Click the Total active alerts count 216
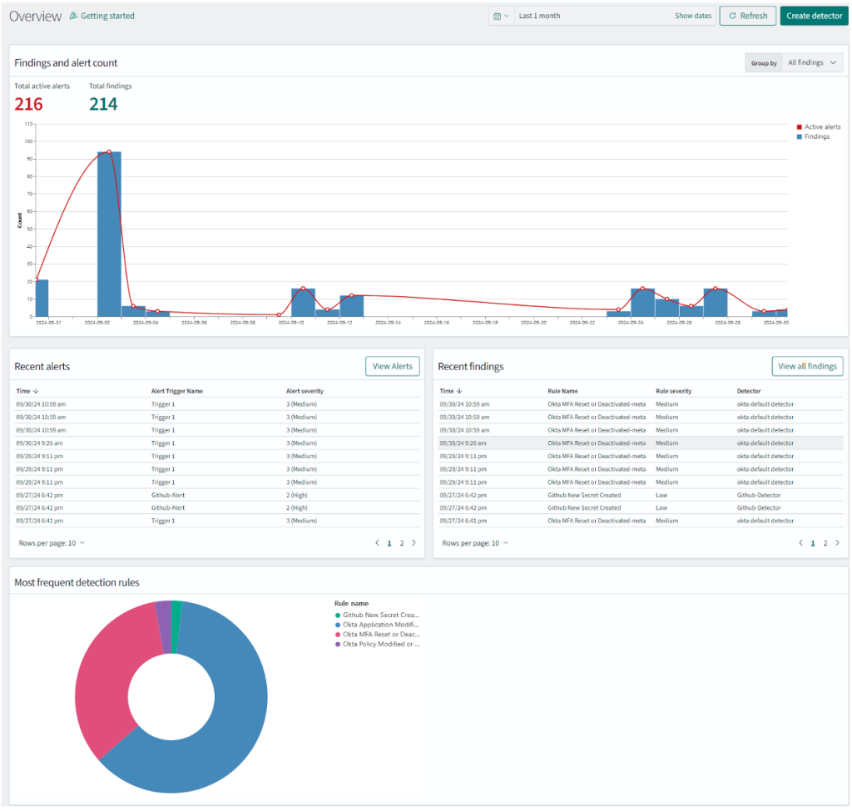This screenshot has height=811, width=852. [28, 104]
